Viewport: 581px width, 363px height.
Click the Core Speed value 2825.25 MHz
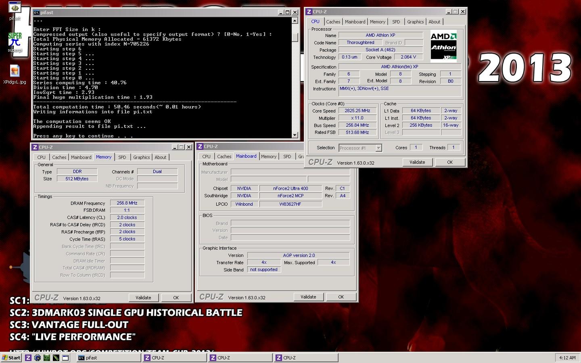point(357,111)
